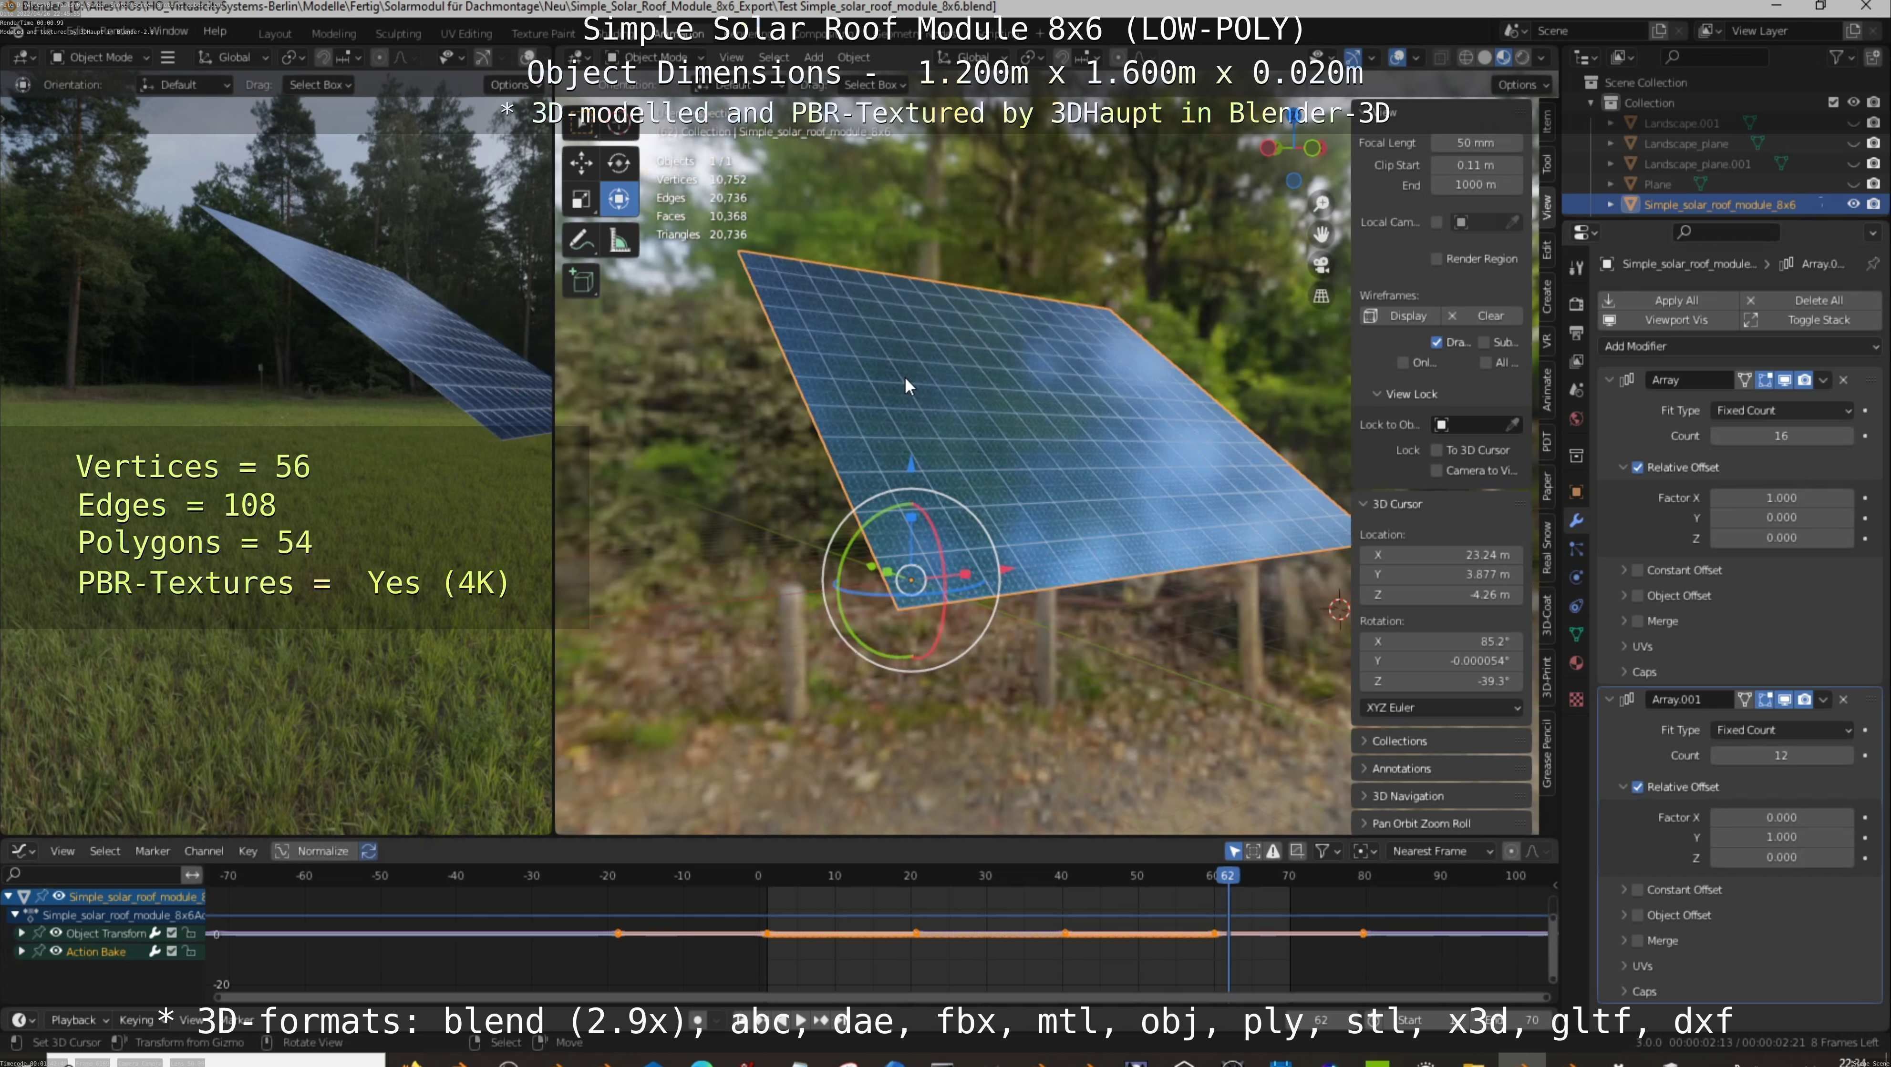This screenshot has height=1067, width=1891.
Task: Toggle Relative Offset checkbox of the Array modifier
Action: coord(1638,468)
